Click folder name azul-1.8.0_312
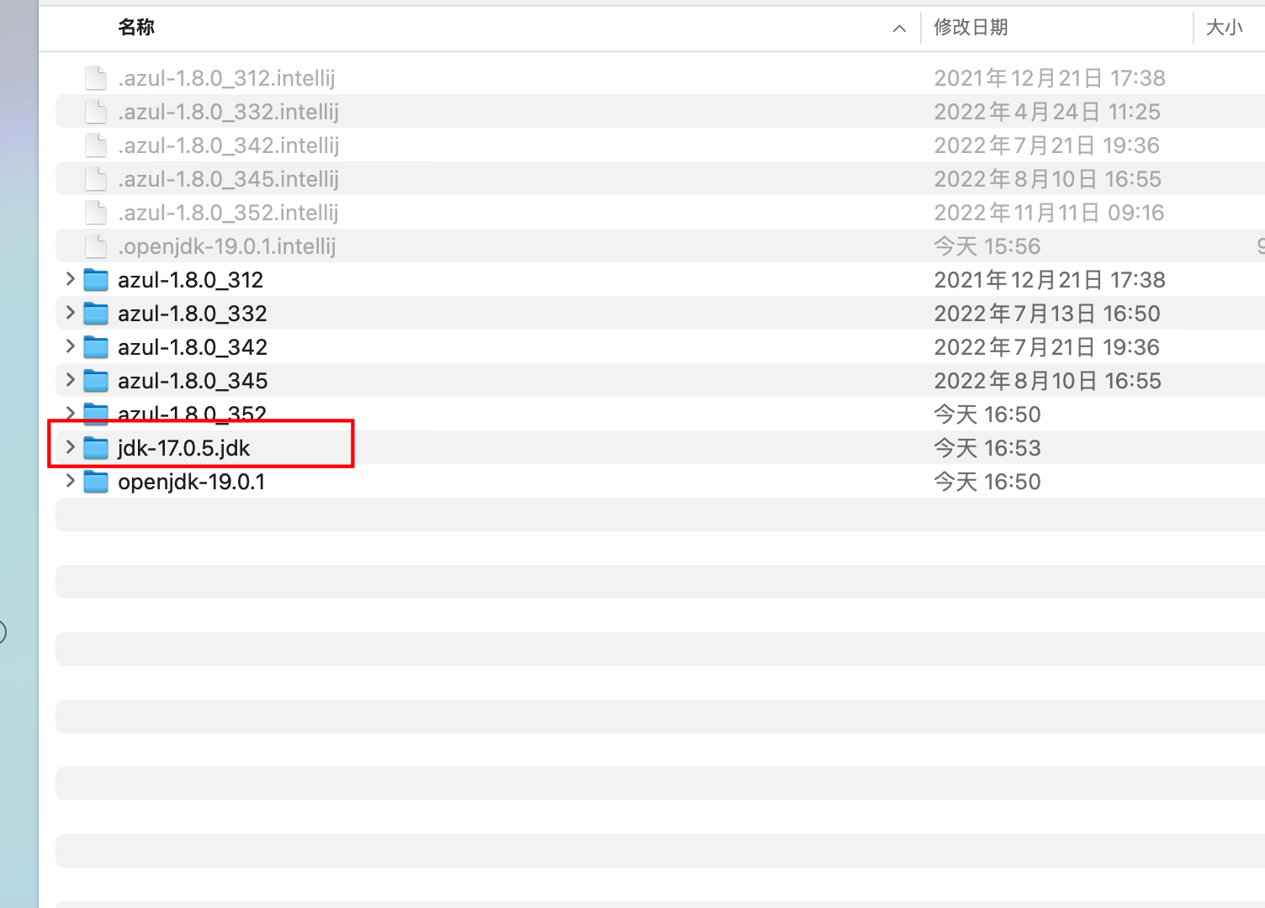This screenshot has width=1265, height=908. tap(191, 280)
